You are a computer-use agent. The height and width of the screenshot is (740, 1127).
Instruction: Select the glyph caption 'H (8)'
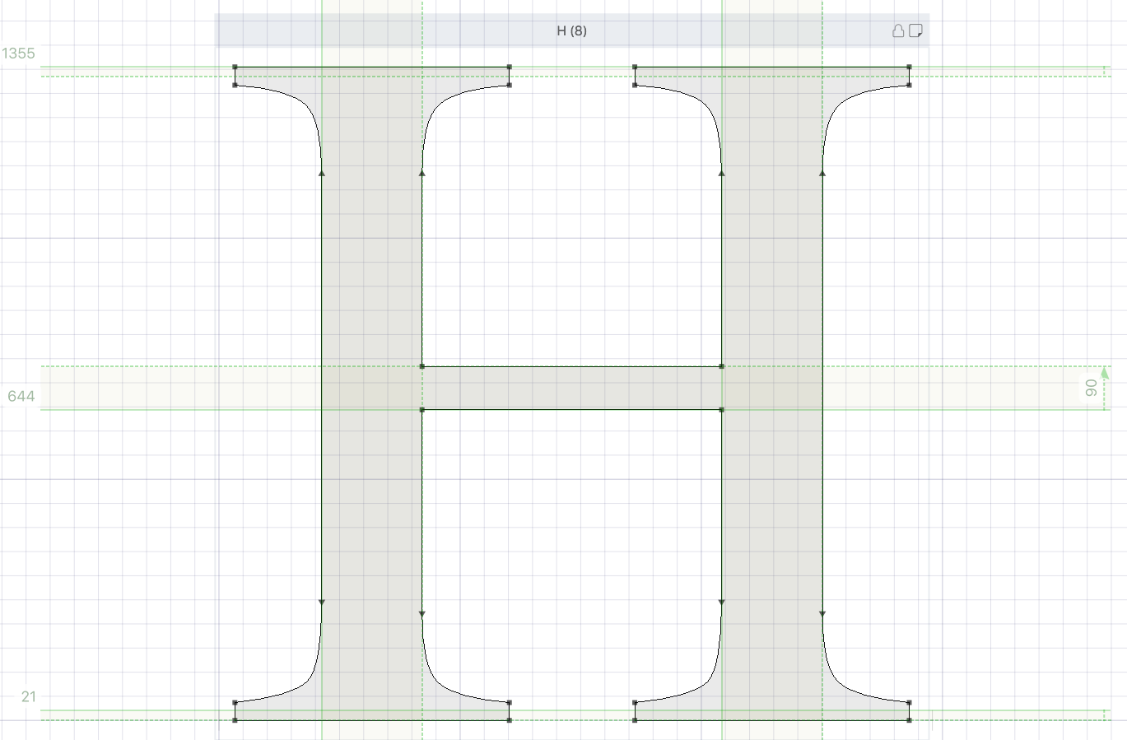pyautogui.click(x=571, y=30)
